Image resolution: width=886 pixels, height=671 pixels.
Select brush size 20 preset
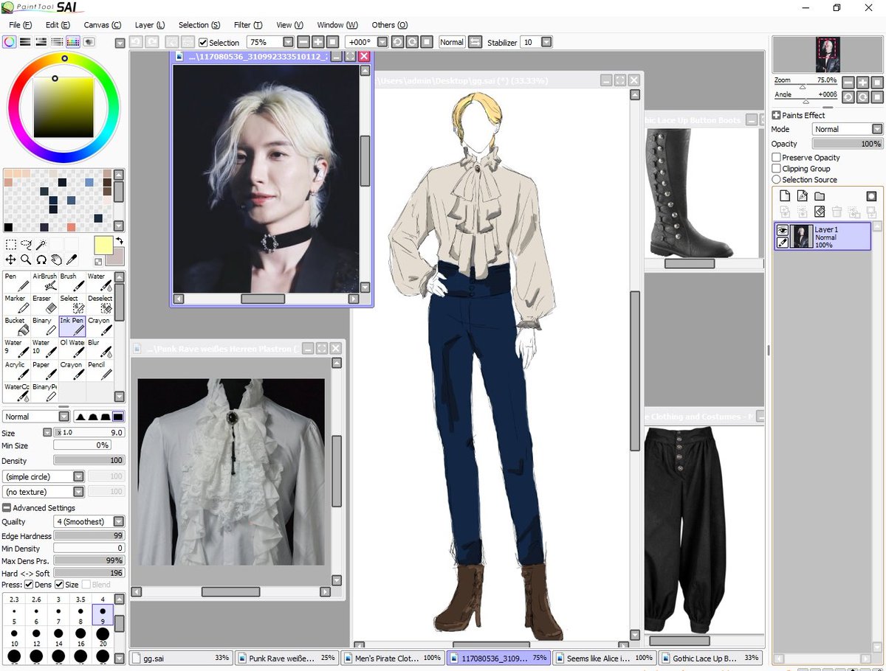[103, 636]
